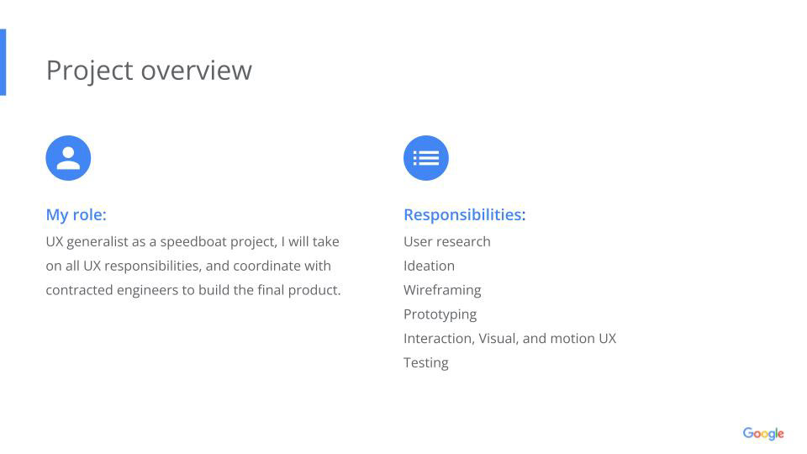Click the "Project overview" slide title

[149, 70]
